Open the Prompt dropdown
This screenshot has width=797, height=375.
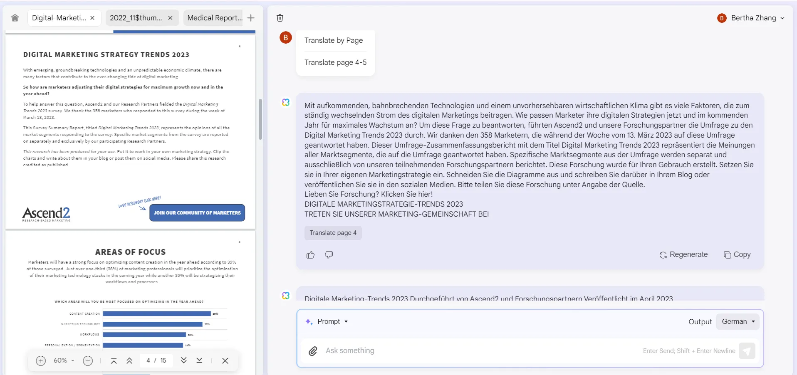point(327,321)
